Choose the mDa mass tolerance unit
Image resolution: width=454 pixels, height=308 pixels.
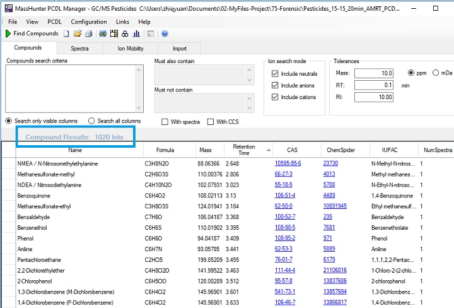pos(436,73)
